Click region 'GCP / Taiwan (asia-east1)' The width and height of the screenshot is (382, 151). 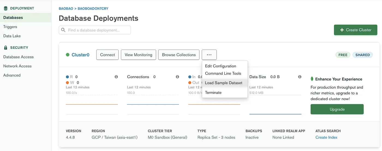pyautogui.click(x=115, y=137)
